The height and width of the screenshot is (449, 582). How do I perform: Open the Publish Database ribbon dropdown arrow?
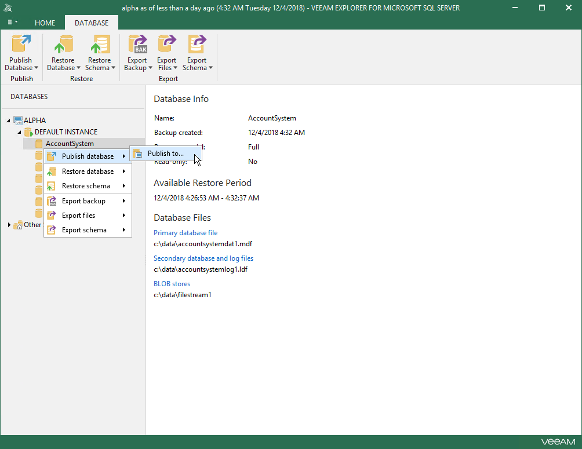tap(36, 68)
